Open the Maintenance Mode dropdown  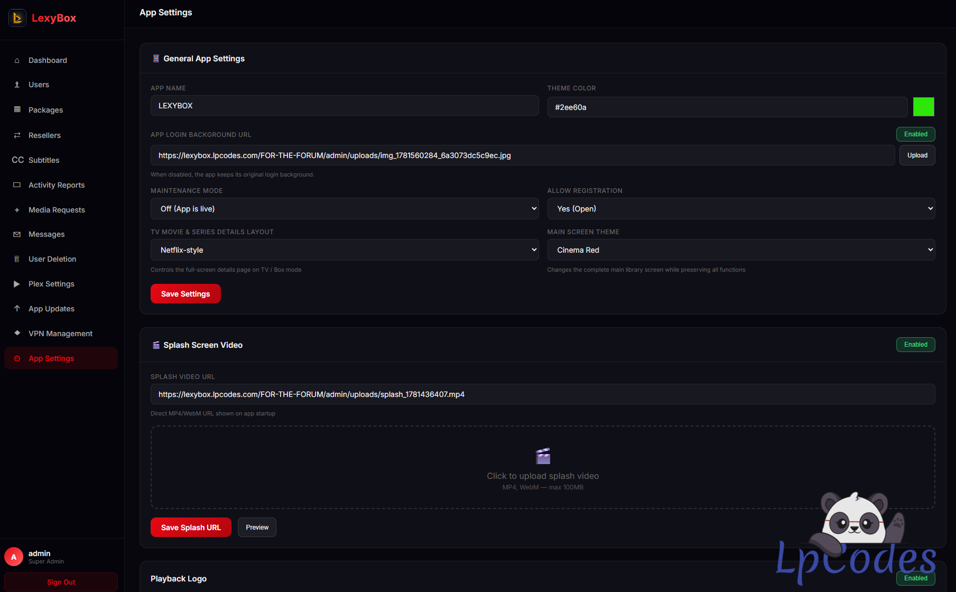[345, 209]
